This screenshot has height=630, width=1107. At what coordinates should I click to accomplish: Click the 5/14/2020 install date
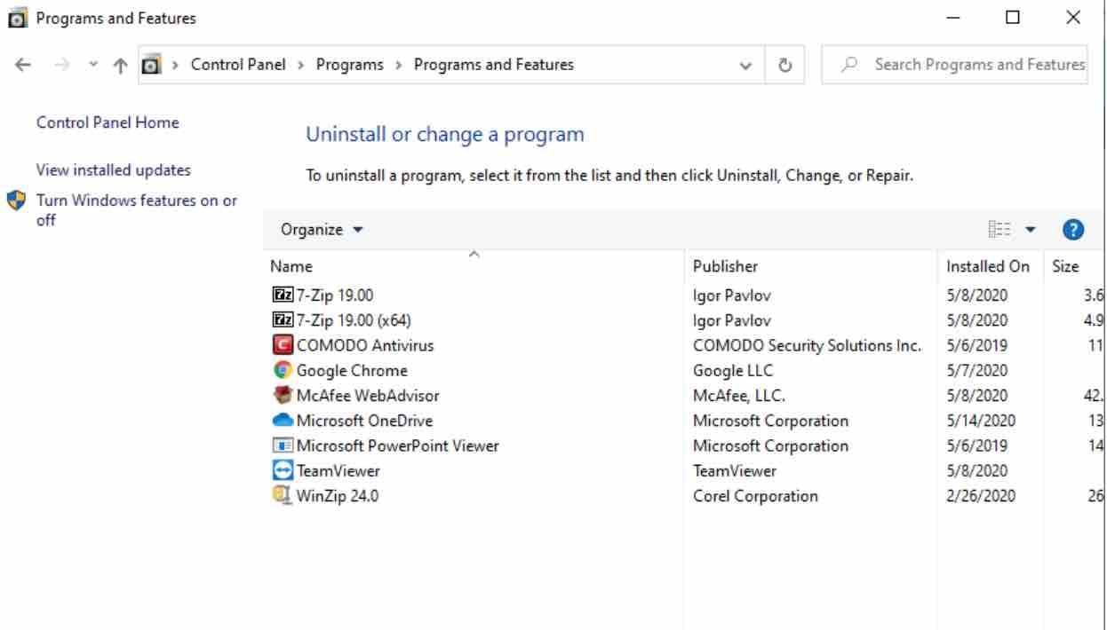coord(981,421)
